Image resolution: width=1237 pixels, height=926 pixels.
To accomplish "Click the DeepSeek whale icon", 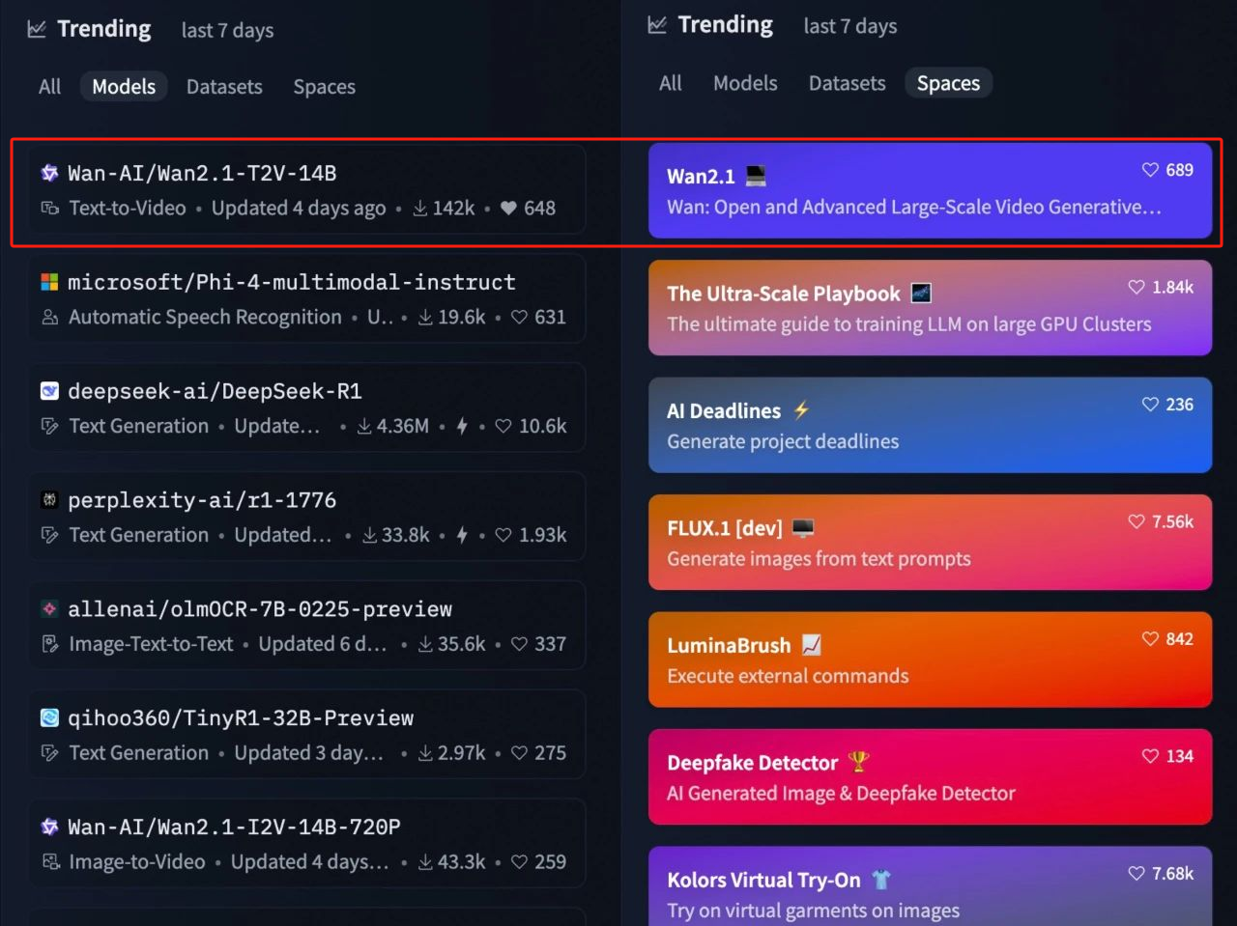I will point(49,391).
